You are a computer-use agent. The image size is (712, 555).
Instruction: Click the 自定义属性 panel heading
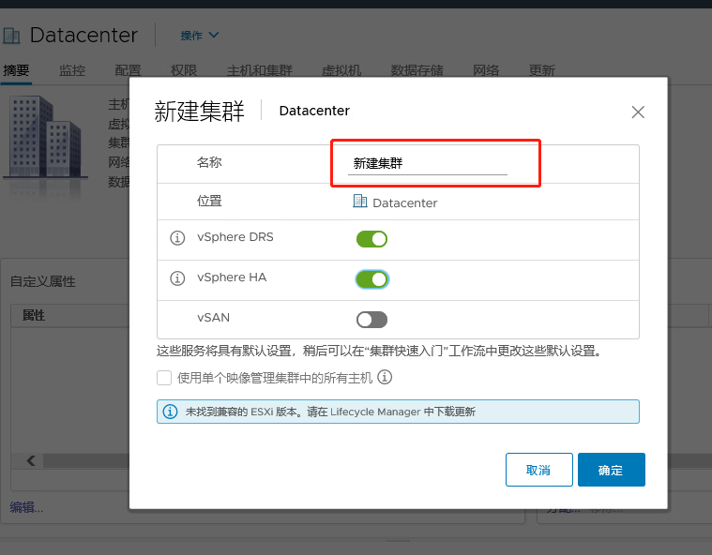[43, 281]
